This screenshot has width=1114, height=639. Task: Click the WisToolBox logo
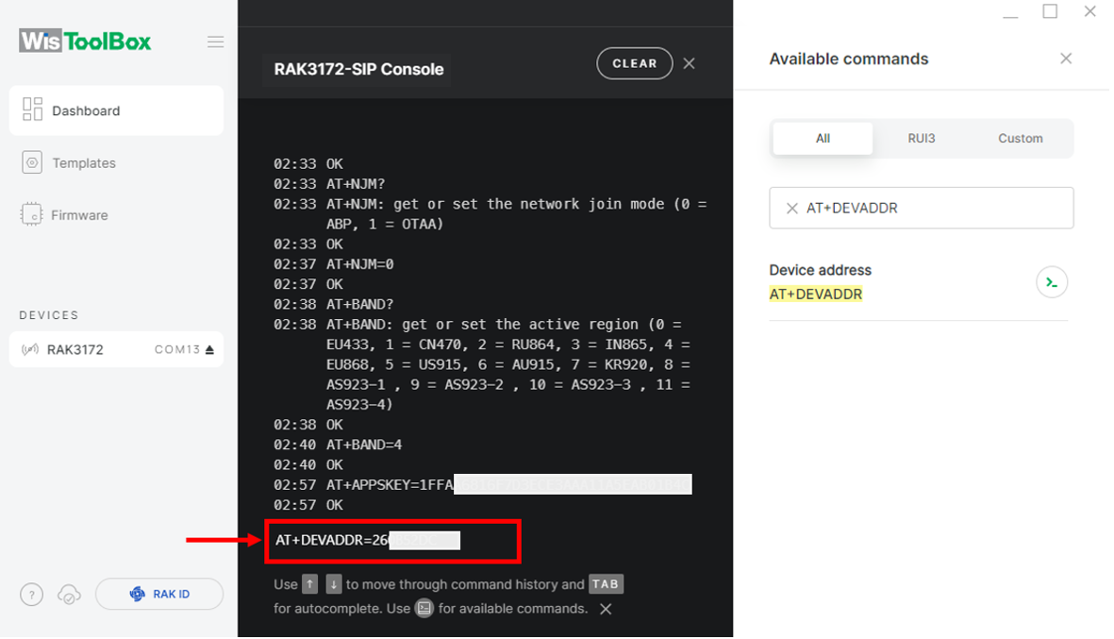click(85, 42)
